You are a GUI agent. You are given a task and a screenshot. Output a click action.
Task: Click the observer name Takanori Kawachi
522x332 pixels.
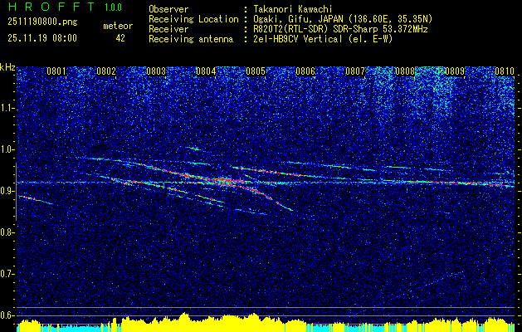[x=293, y=9]
